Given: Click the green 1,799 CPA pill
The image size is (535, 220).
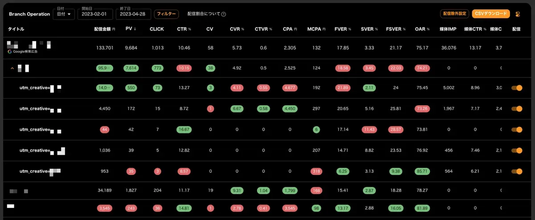Looking at the screenshot, I should pos(290,190).
